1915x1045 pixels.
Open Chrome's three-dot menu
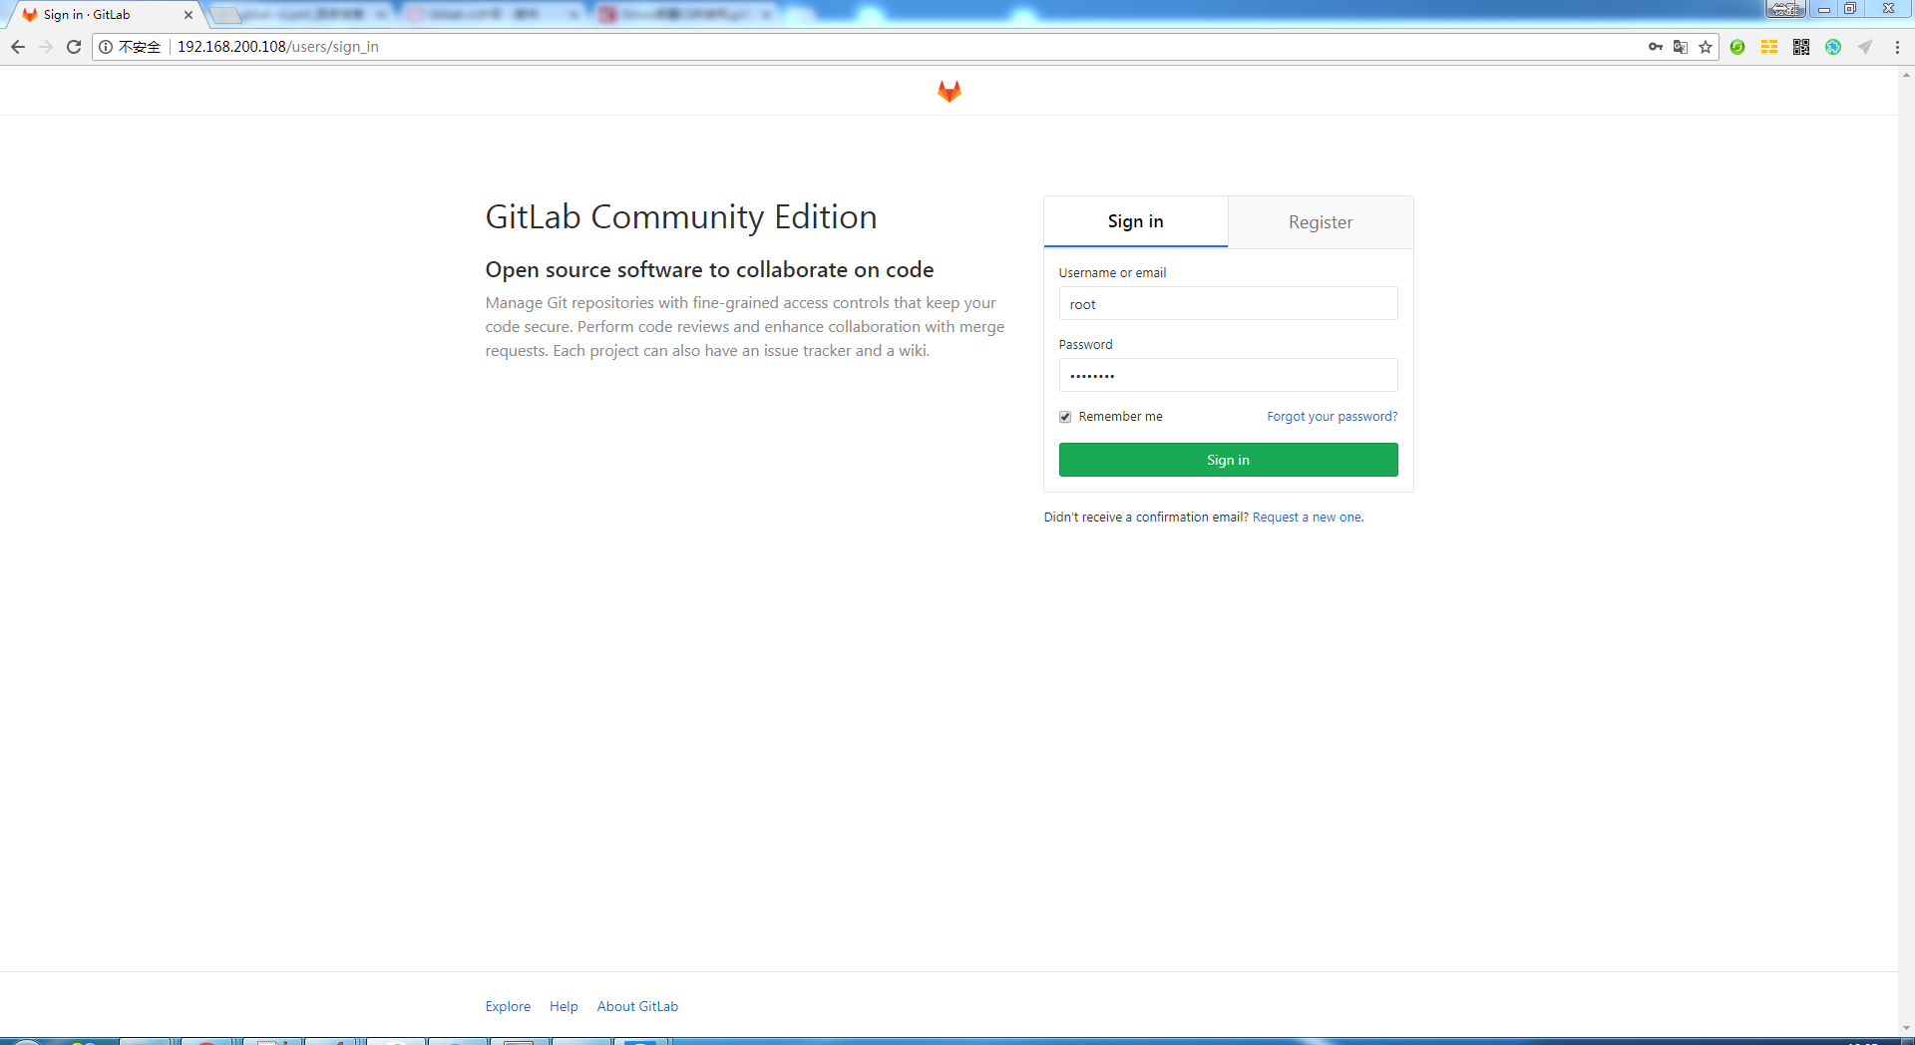click(x=1897, y=47)
